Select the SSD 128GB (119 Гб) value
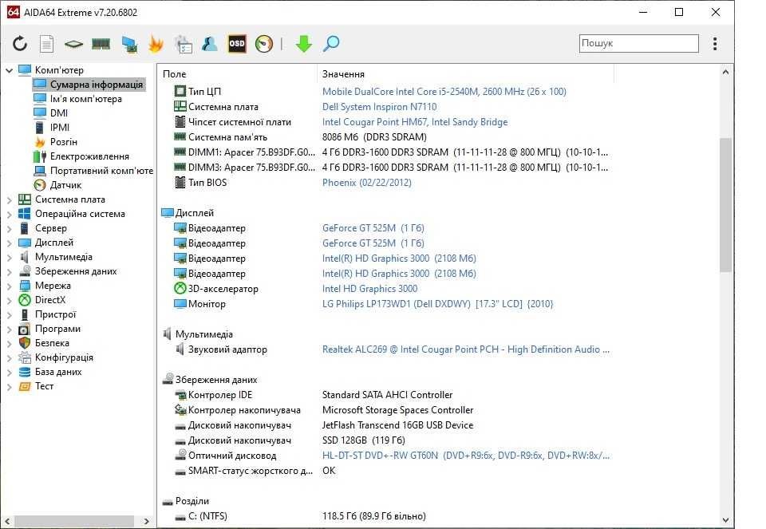The image size is (766, 529). point(364,440)
